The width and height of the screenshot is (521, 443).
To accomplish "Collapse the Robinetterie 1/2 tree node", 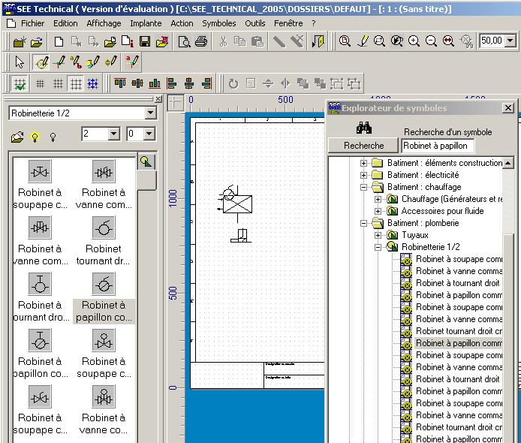I will click(378, 247).
